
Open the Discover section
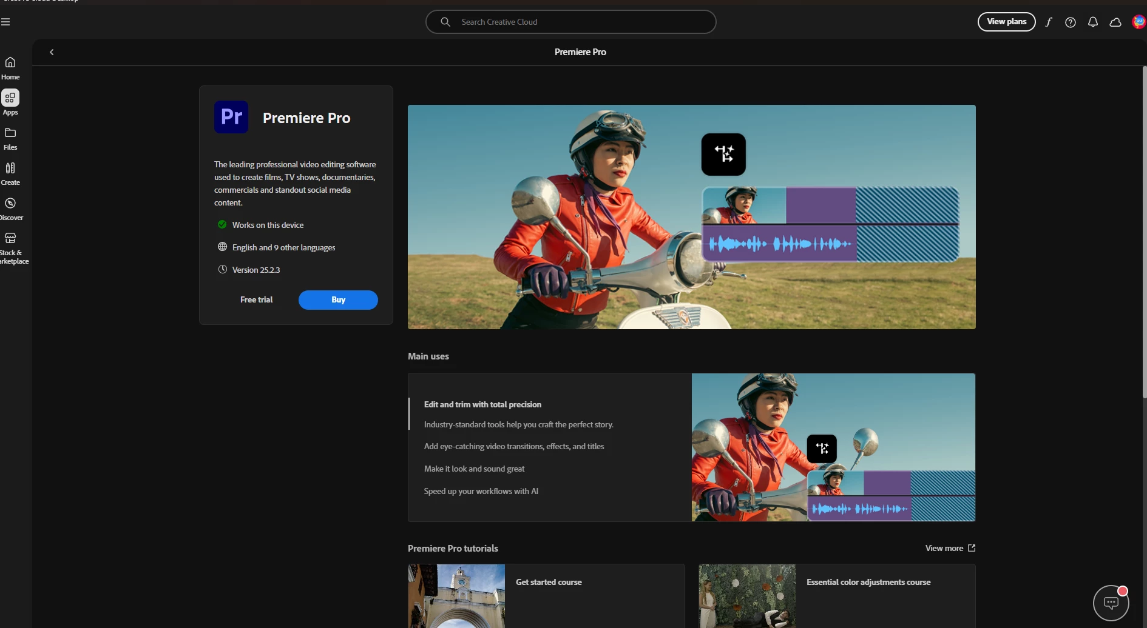[x=10, y=209]
